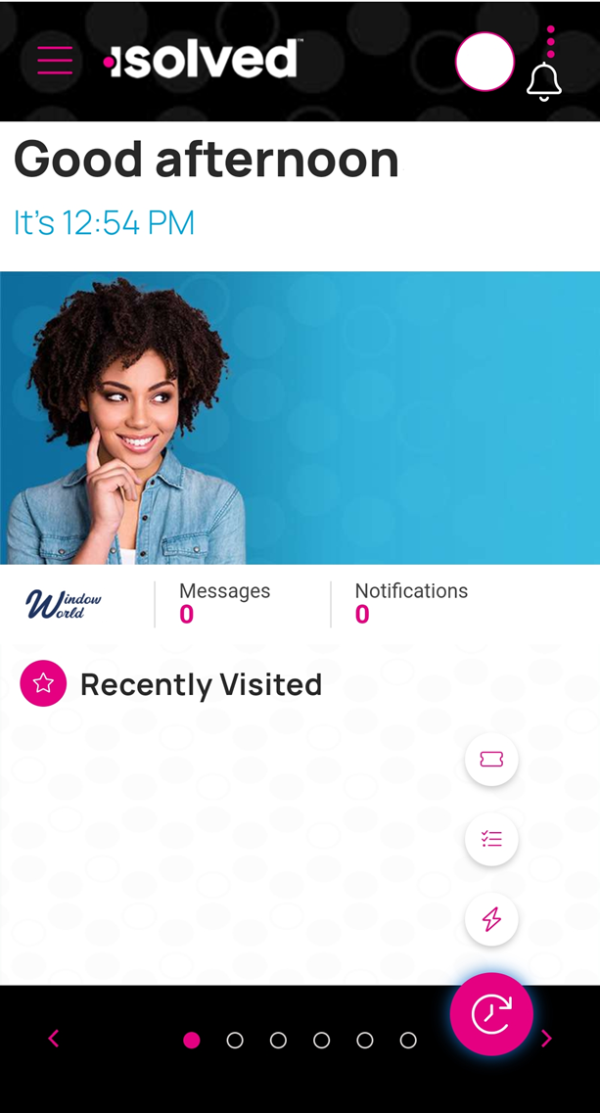Click the Window World company logo

[64, 604]
